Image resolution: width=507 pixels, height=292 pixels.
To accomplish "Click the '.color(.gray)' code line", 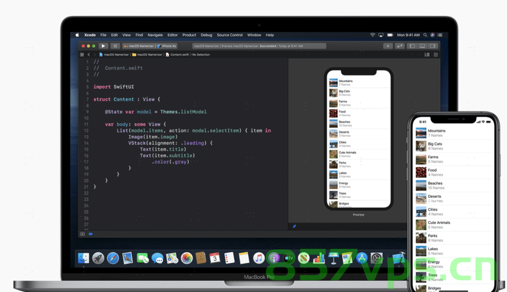I will point(170,162).
